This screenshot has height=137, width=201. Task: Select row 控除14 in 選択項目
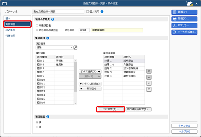[x=55, y=95]
